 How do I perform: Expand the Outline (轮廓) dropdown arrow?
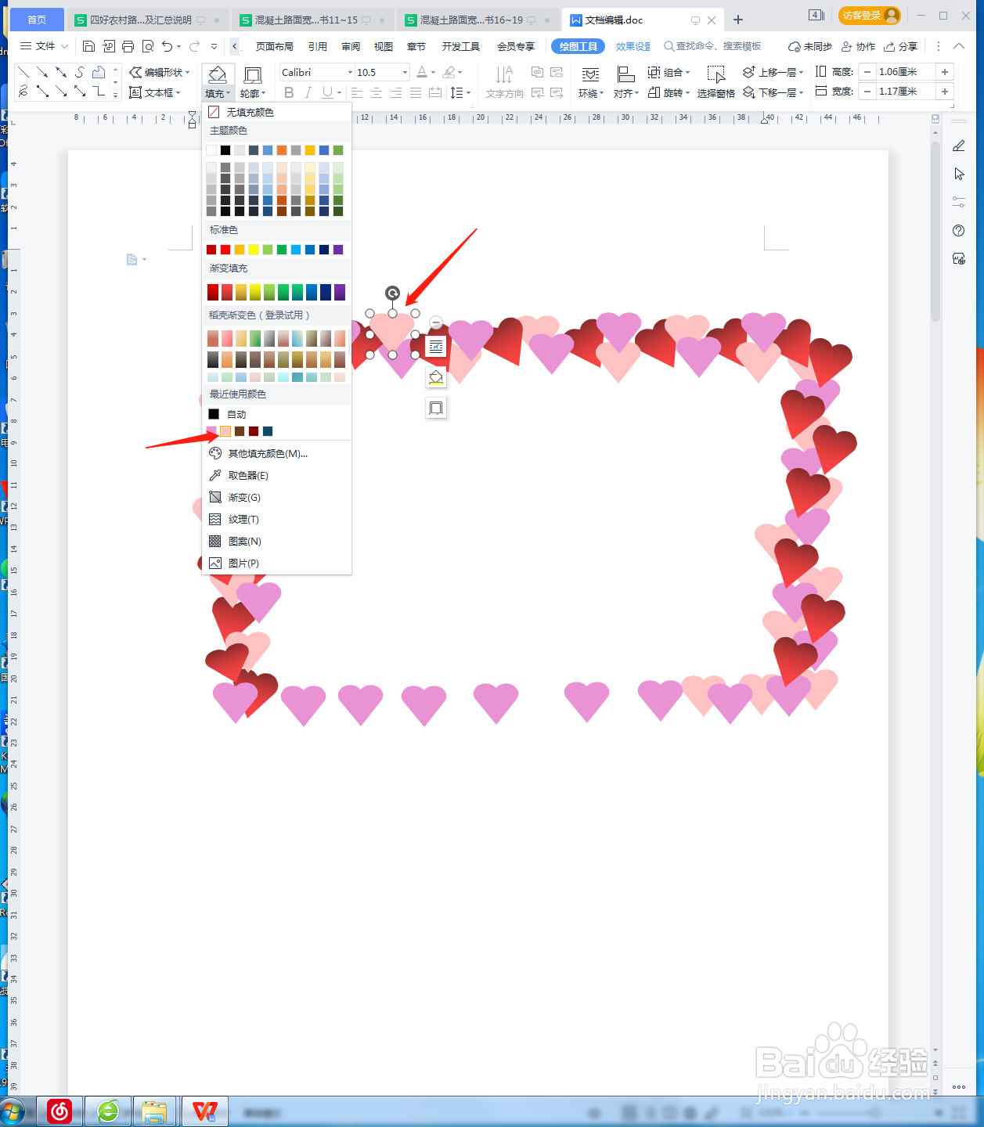[264, 93]
